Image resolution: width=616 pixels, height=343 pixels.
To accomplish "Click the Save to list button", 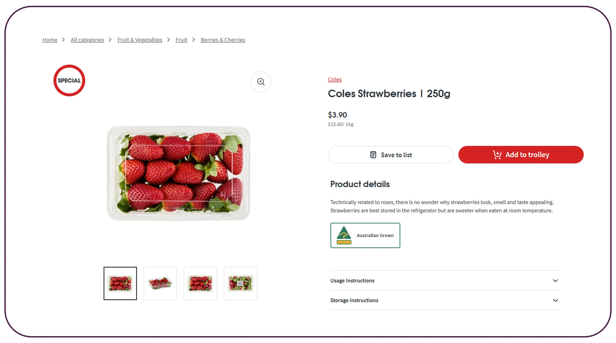I will 390,155.
